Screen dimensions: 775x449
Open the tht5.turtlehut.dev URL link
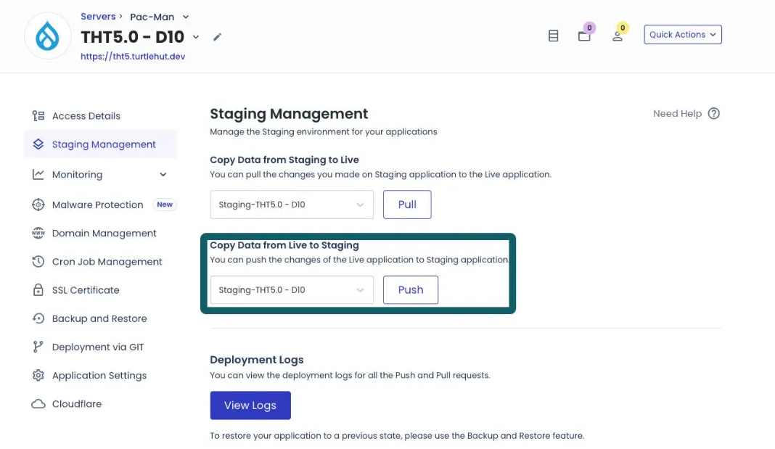133,56
